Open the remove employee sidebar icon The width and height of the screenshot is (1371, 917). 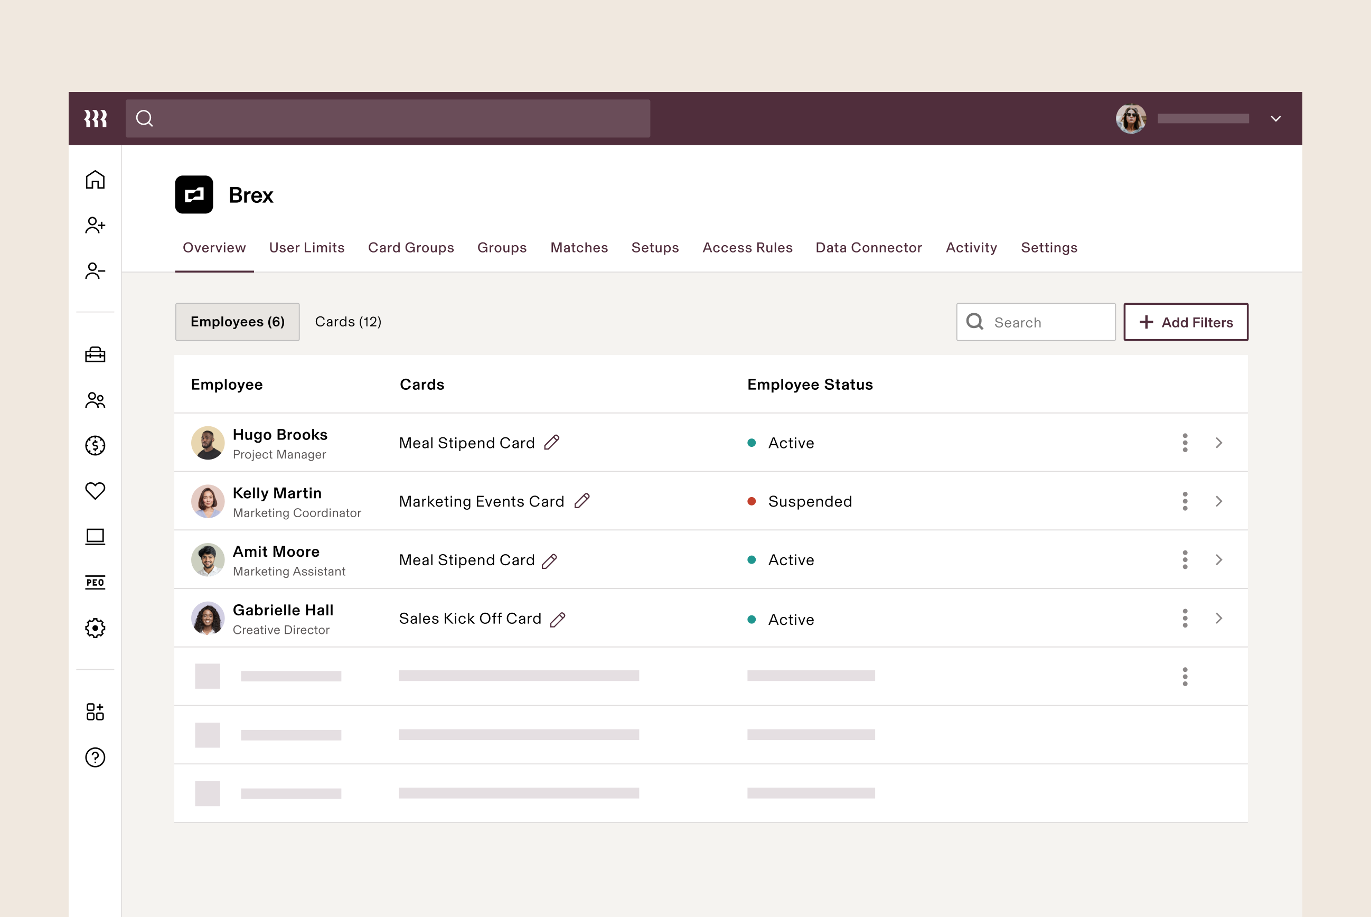95,271
